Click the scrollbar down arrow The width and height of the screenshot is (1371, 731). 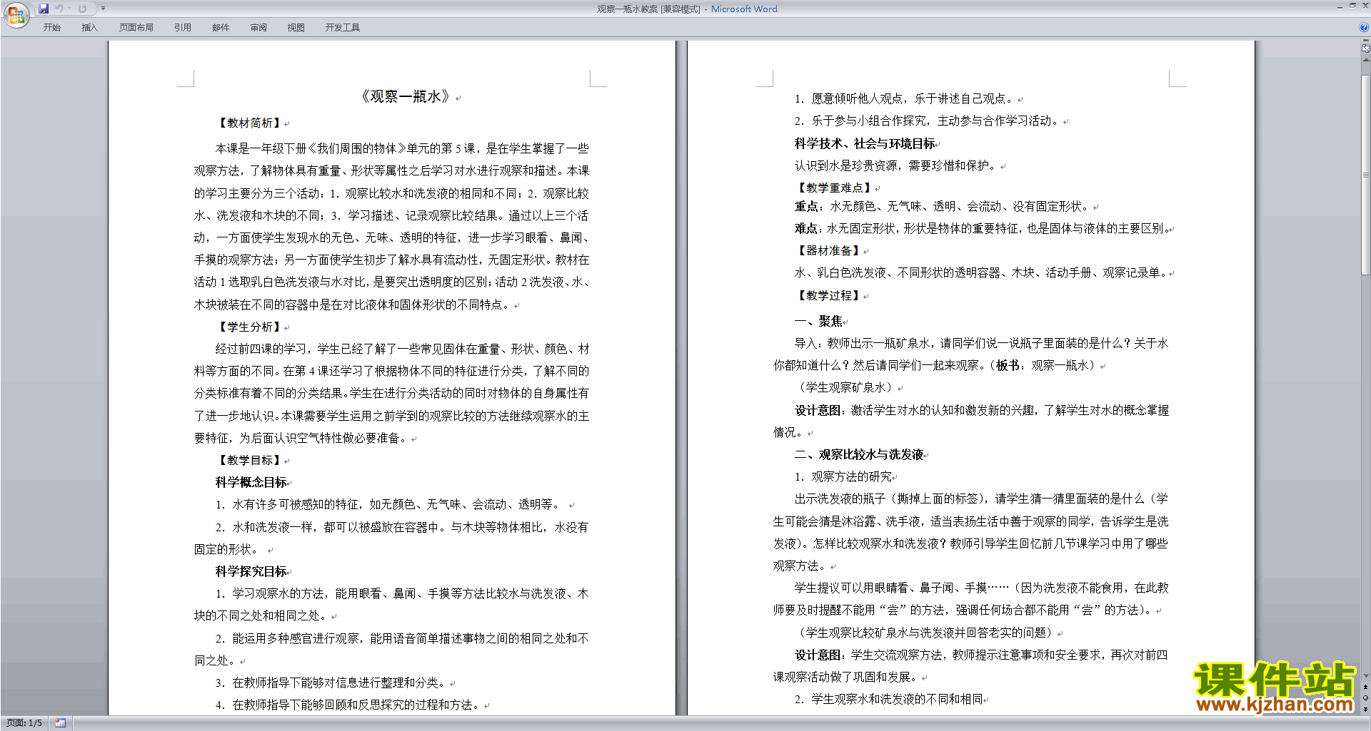pos(1365,676)
